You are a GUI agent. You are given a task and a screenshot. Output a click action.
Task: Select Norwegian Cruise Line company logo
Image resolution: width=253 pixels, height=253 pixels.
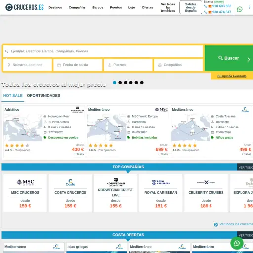click(x=116, y=182)
